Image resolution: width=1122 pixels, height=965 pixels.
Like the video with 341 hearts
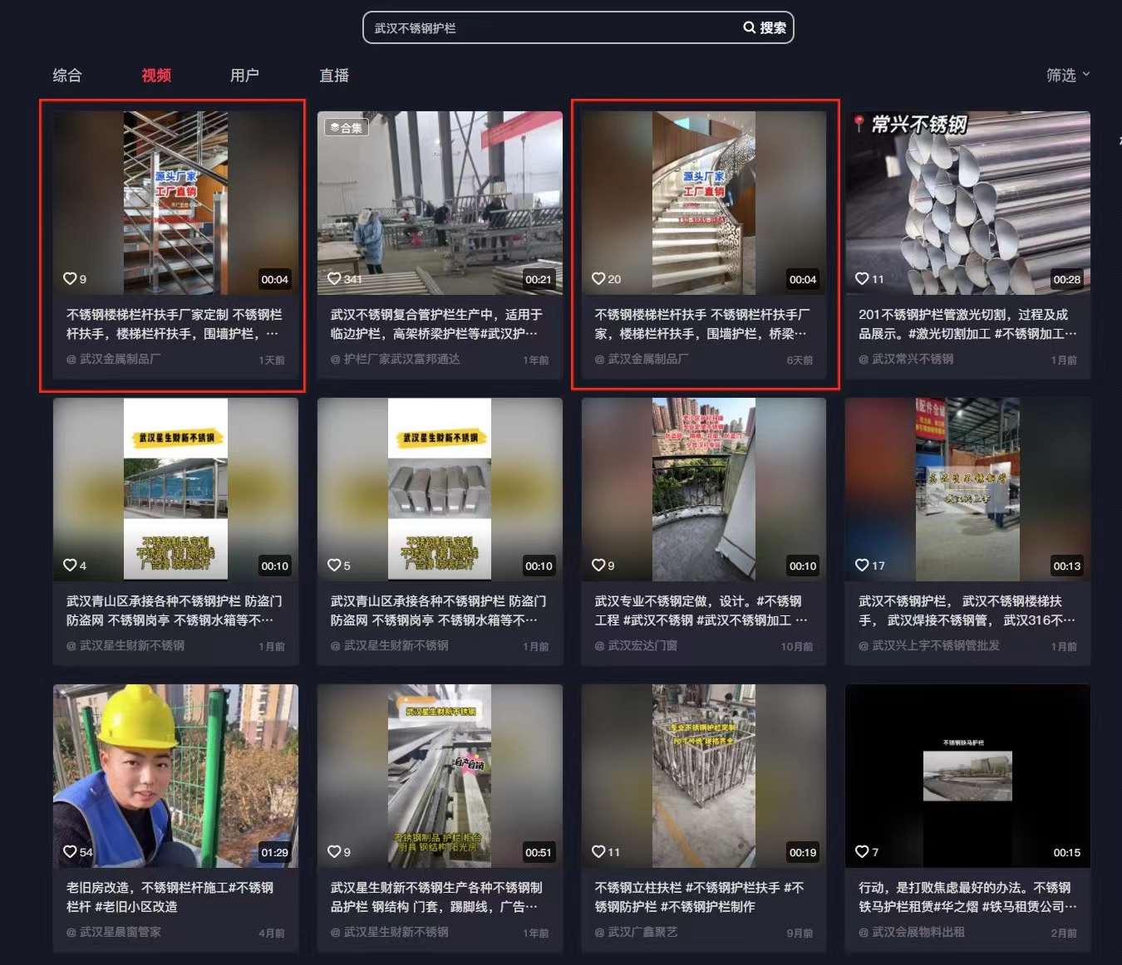(334, 279)
